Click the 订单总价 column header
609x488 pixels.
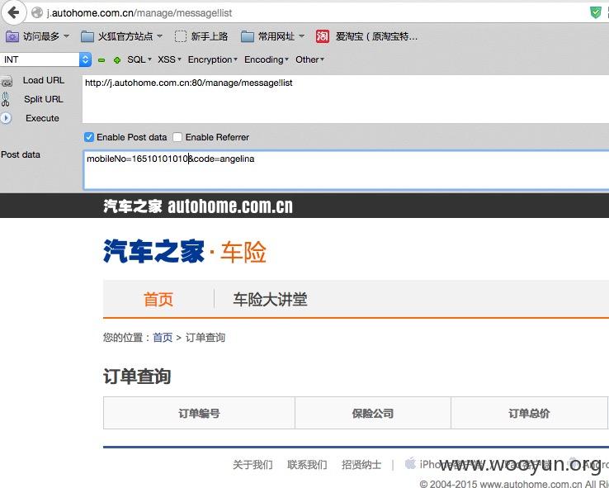tap(529, 413)
